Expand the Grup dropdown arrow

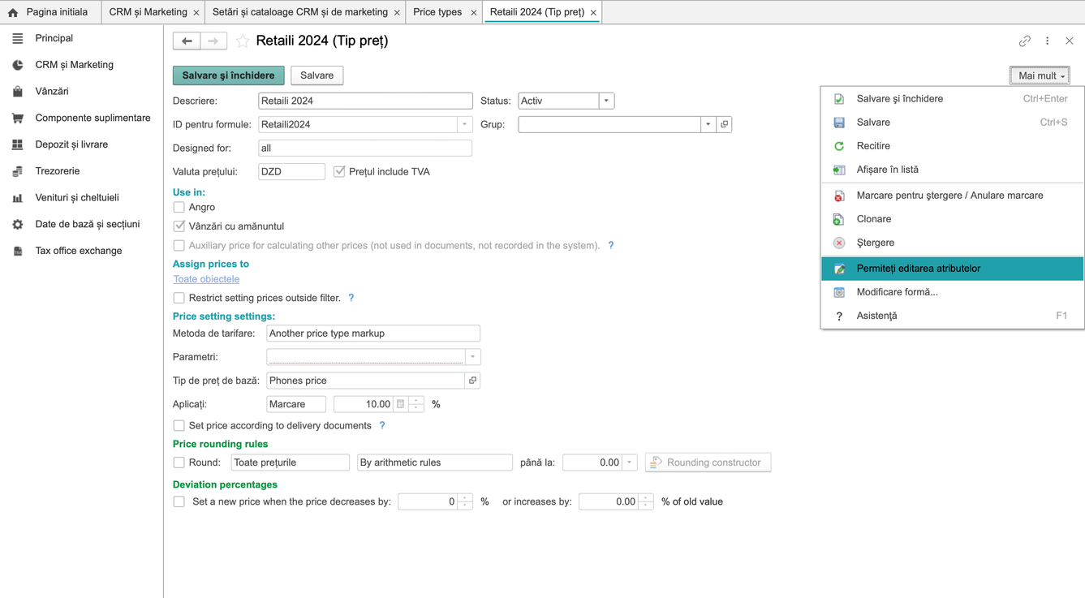point(708,124)
